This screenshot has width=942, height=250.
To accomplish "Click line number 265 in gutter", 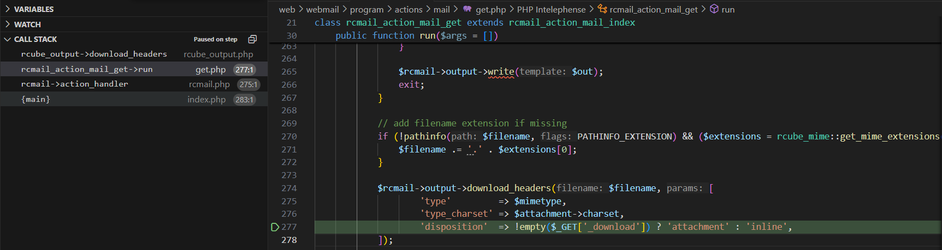I will (x=289, y=71).
